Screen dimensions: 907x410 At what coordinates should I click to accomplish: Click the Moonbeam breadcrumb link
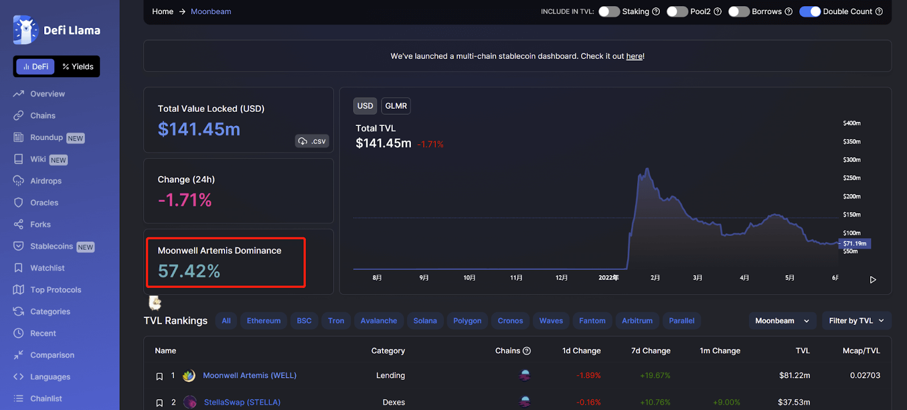coord(211,11)
